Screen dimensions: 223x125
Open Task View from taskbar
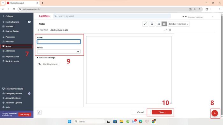[108, 122]
